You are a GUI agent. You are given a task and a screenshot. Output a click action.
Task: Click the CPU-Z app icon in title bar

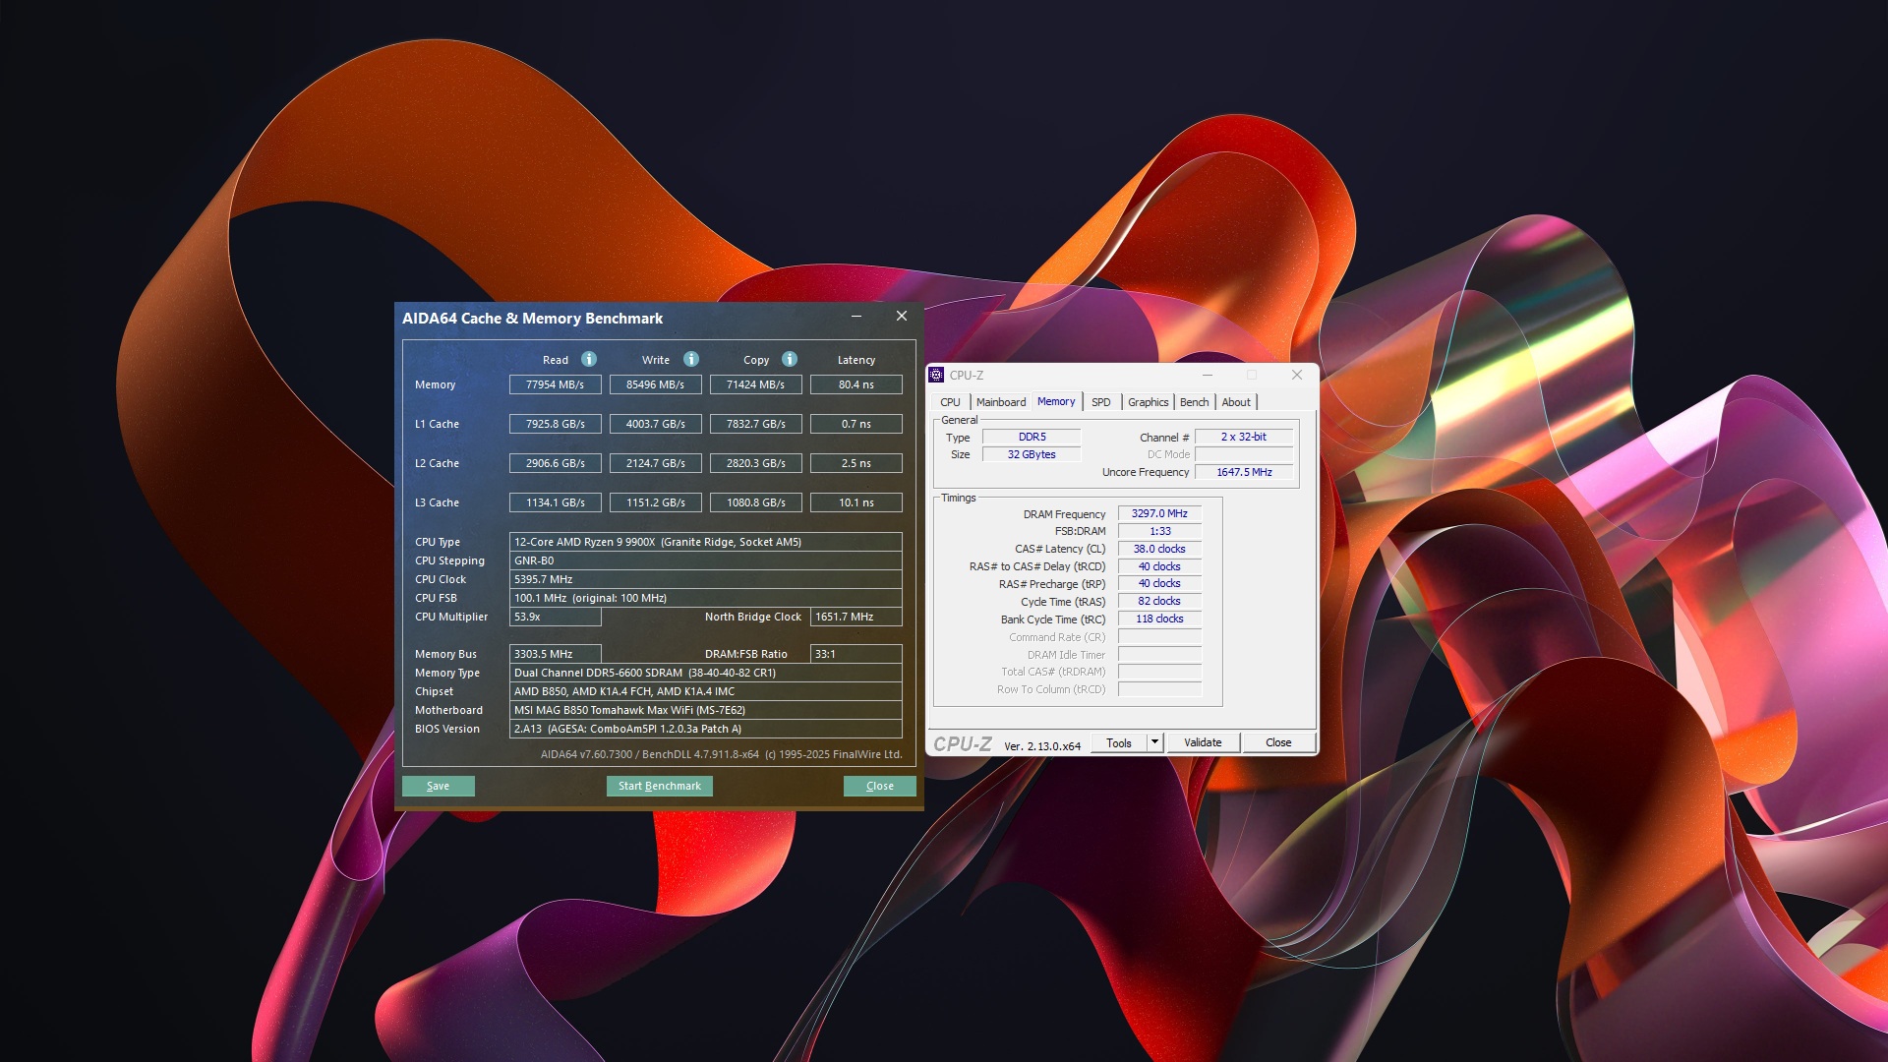click(x=936, y=375)
